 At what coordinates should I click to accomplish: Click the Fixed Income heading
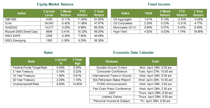click(x=159, y=4)
